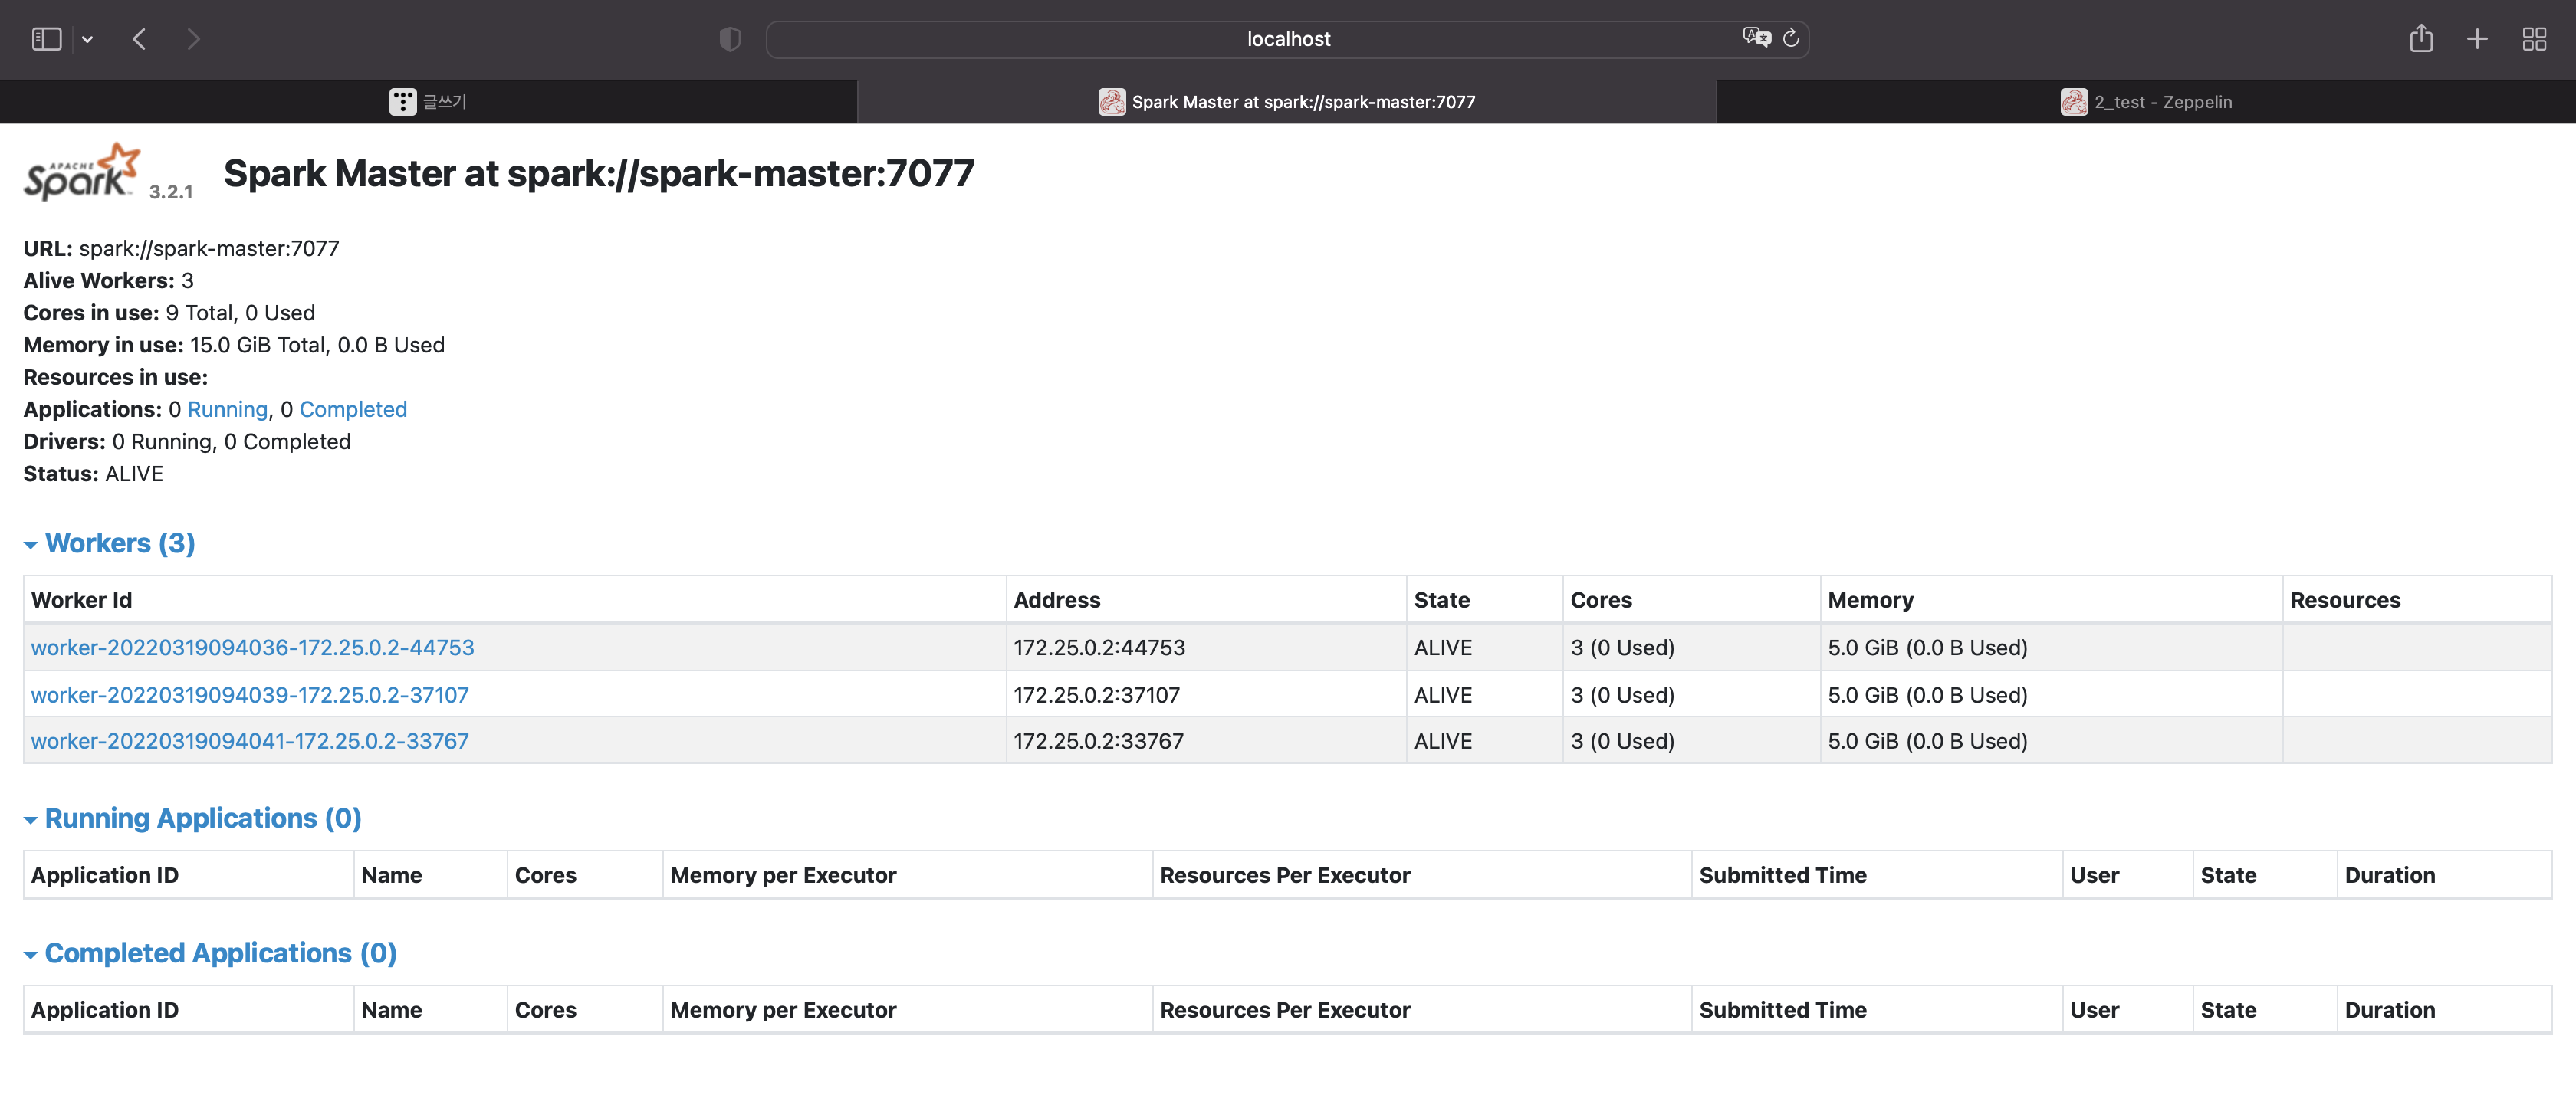Open the privacy report shield icon
The width and height of the screenshot is (2576, 1105).
point(730,39)
